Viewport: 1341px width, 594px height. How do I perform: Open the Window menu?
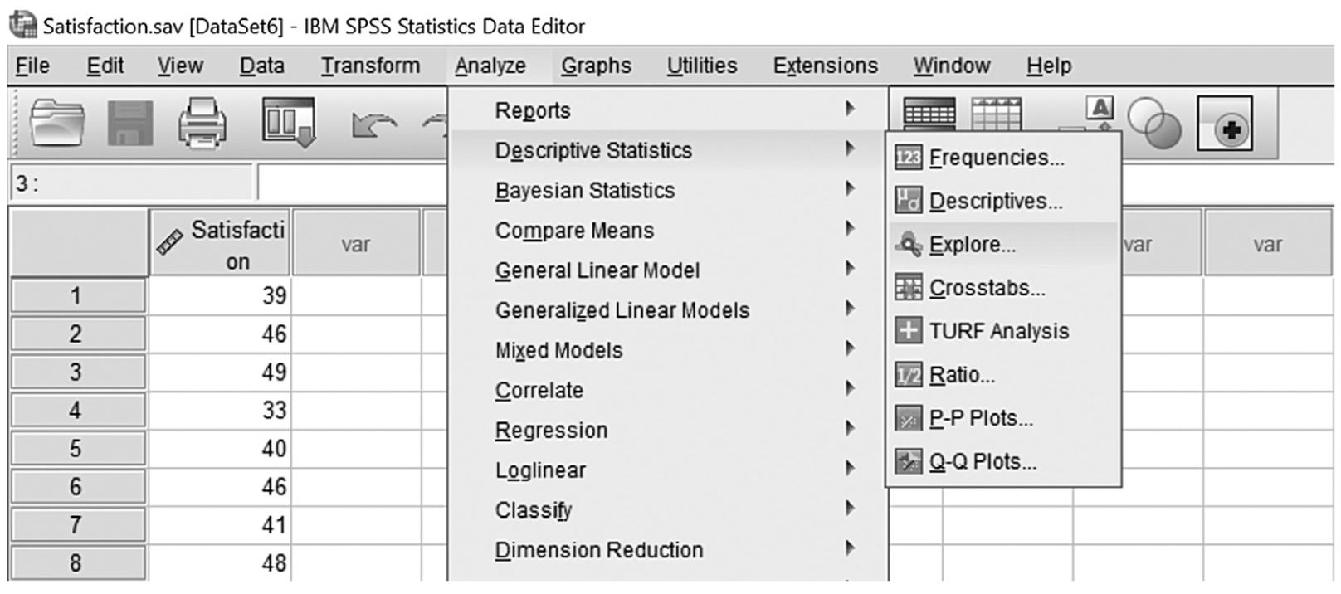tap(952, 66)
